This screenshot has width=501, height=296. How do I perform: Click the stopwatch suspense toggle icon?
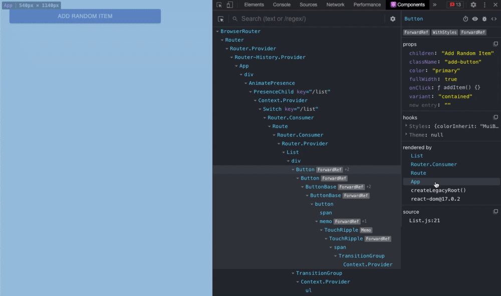(x=465, y=19)
